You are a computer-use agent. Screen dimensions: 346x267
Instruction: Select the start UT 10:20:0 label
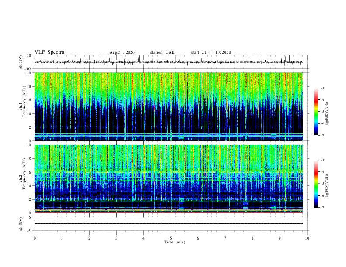click(x=211, y=52)
